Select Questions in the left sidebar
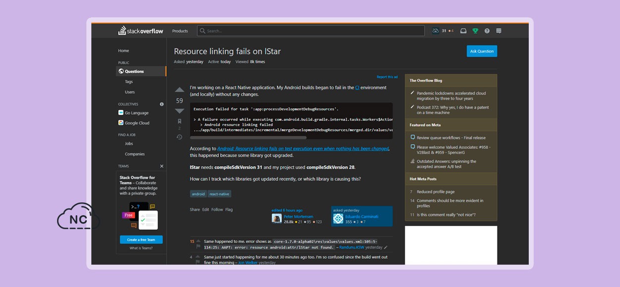Image resolution: width=620 pixels, height=287 pixels. click(141, 71)
